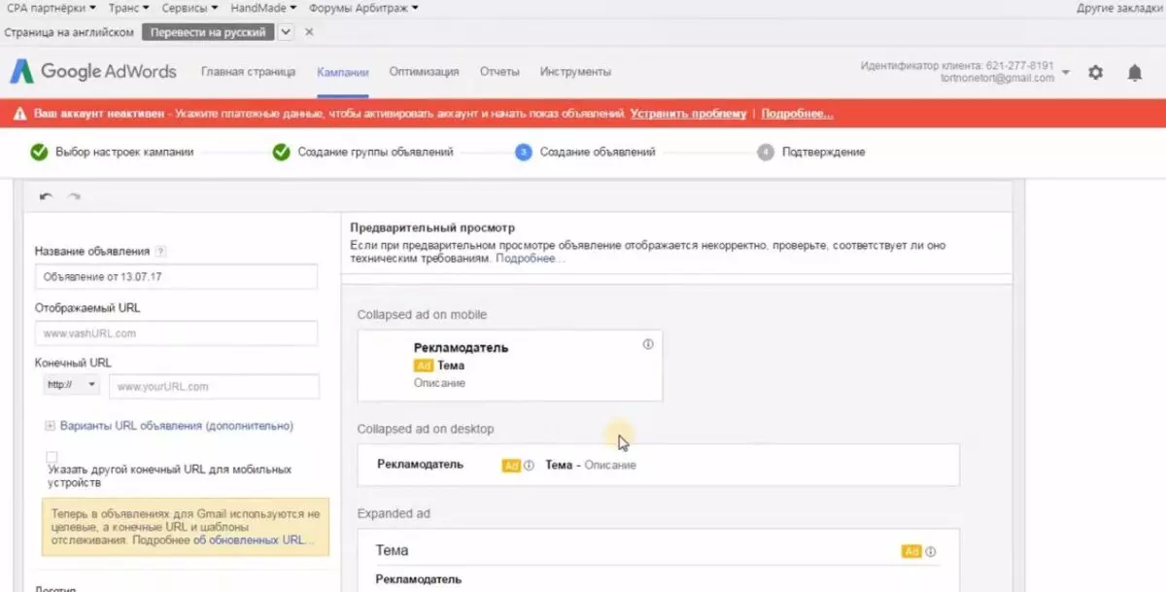Click Перевести на русский button
The height and width of the screenshot is (592, 1166).
pos(208,32)
